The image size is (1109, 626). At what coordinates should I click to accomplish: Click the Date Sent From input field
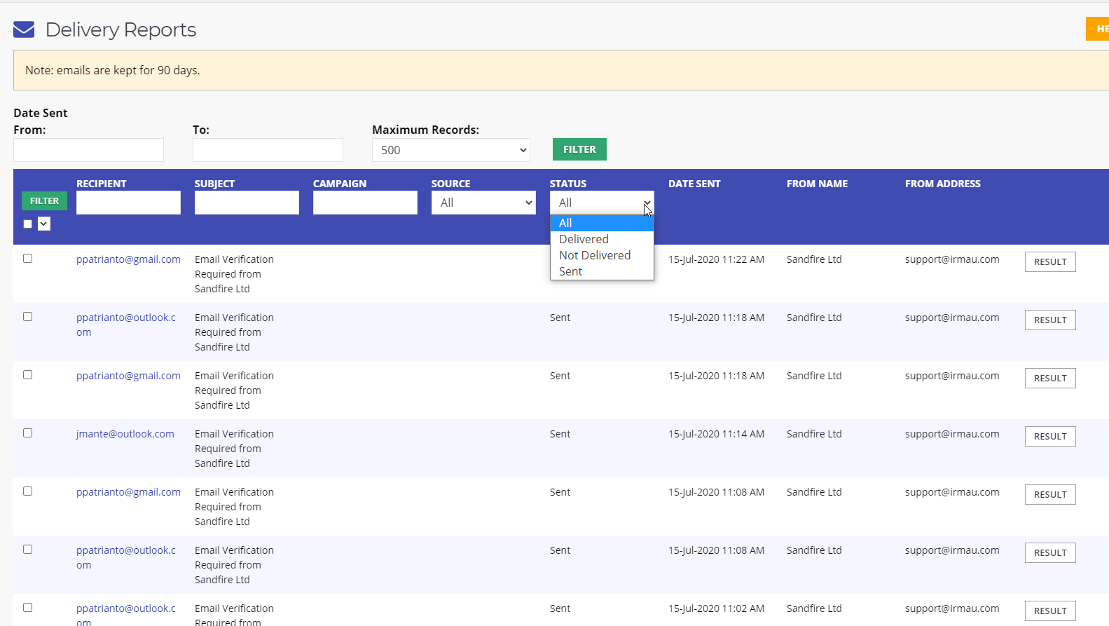coord(88,150)
